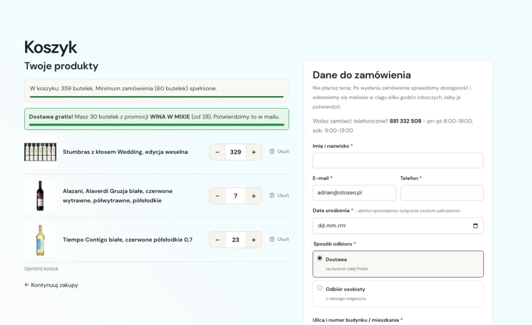The image size is (532, 325).
Task: Click the quantity field showing 23
Action: coord(235,240)
